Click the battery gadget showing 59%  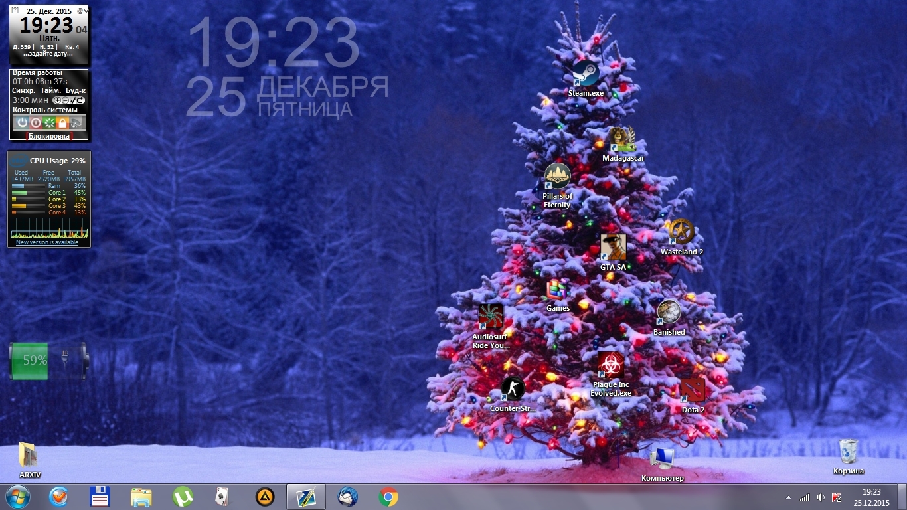coord(48,360)
